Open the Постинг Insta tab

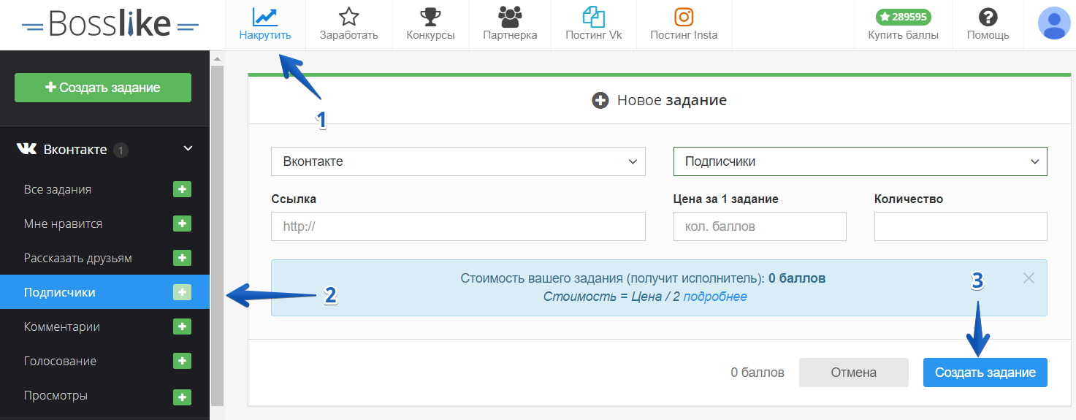(684, 26)
